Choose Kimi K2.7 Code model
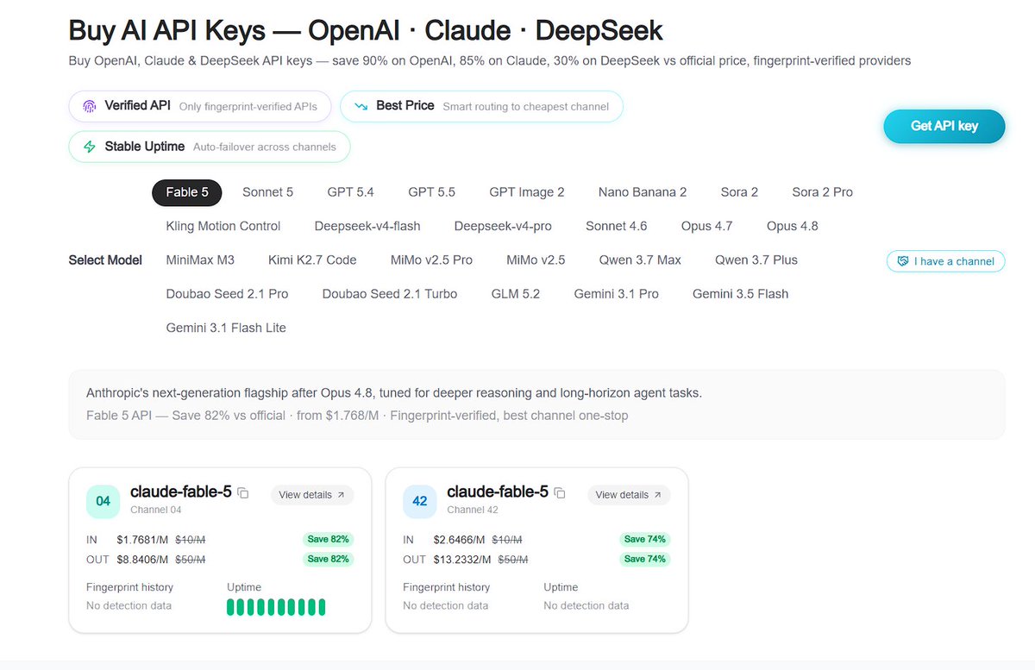 312,260
